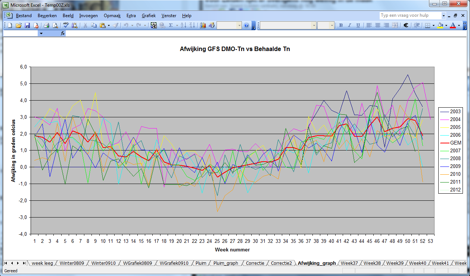Sort ascending A to Z
Image resolution: width=470 pixels, height=276 pixels.
pyautogui.click(x=183, y=25)
